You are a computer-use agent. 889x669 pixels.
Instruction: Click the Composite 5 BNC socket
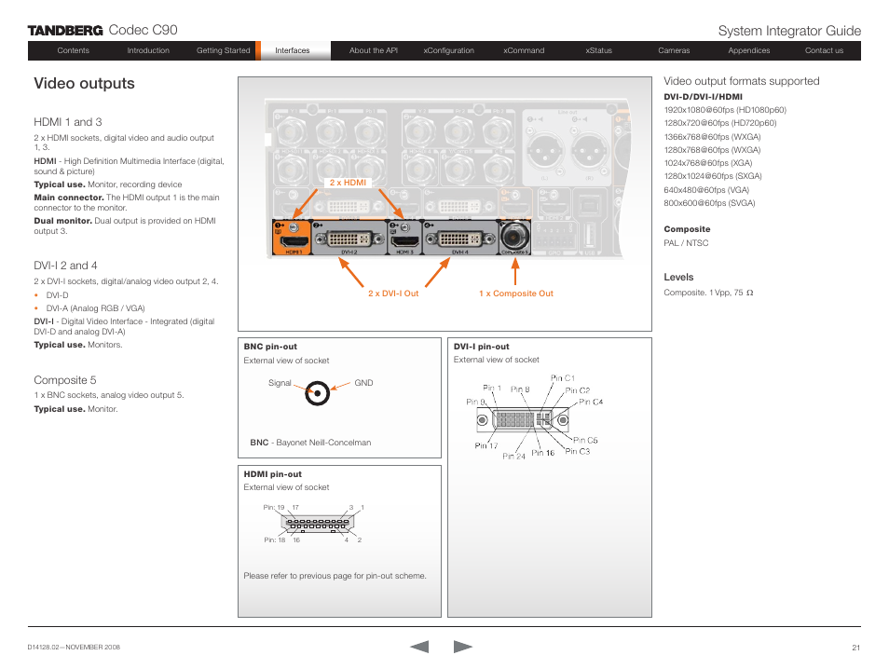click(514, 237)
